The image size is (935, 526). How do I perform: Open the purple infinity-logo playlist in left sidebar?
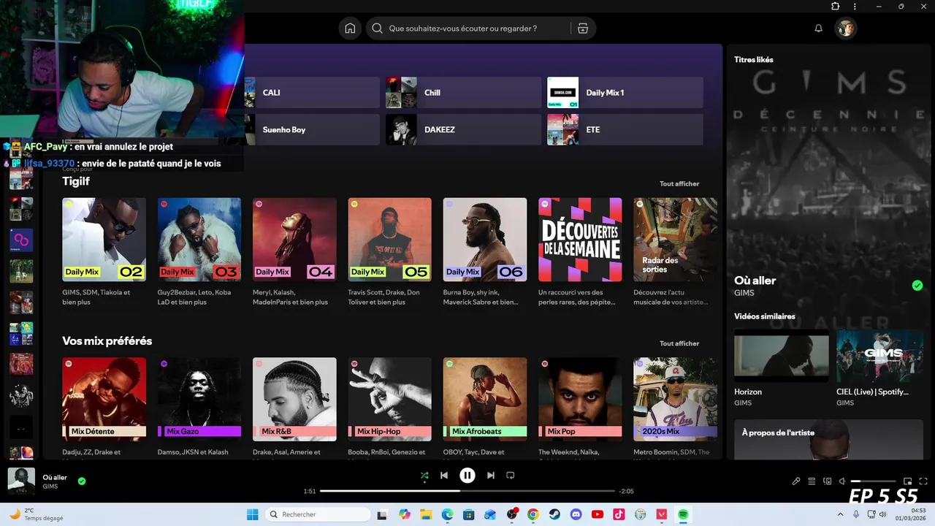coord(21,240)
